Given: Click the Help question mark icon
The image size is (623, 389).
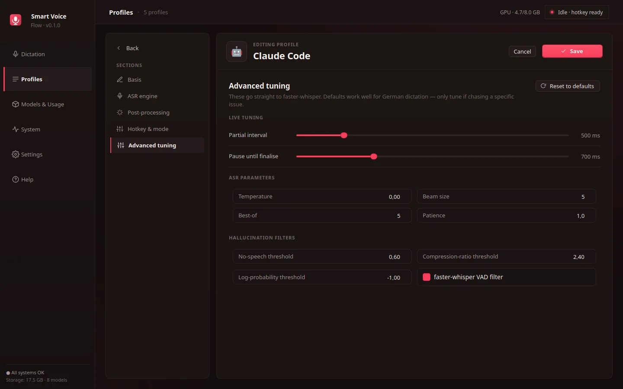Looking at the screenshot, I should pos(16,179).
